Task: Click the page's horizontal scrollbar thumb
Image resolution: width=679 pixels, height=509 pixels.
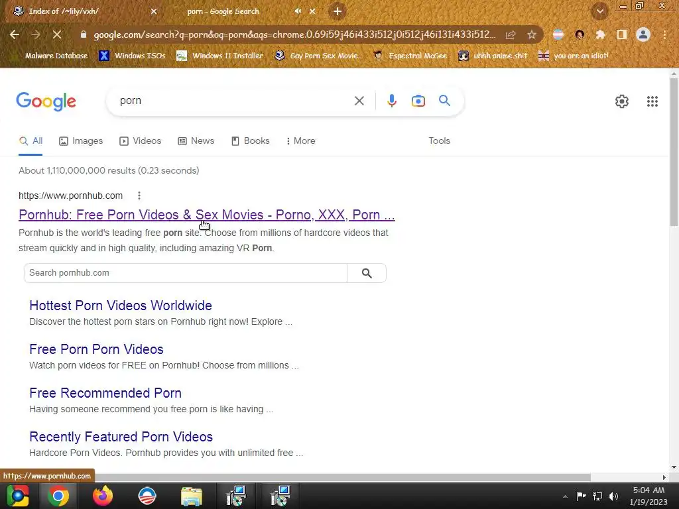Action: point(342,477)
